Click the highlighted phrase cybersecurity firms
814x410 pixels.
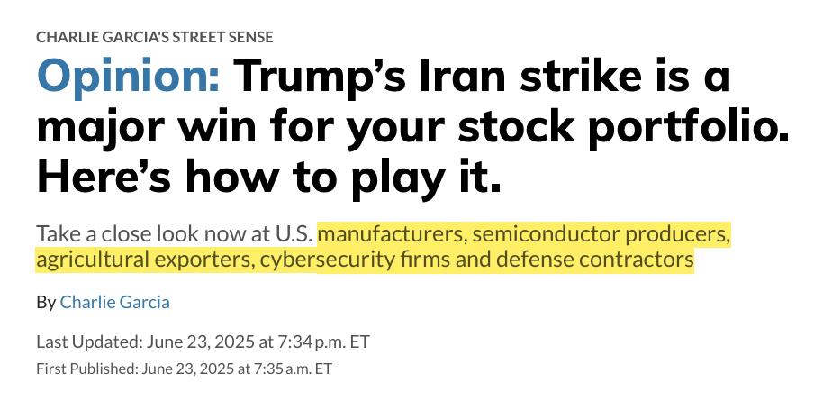(x=356, y=260)
